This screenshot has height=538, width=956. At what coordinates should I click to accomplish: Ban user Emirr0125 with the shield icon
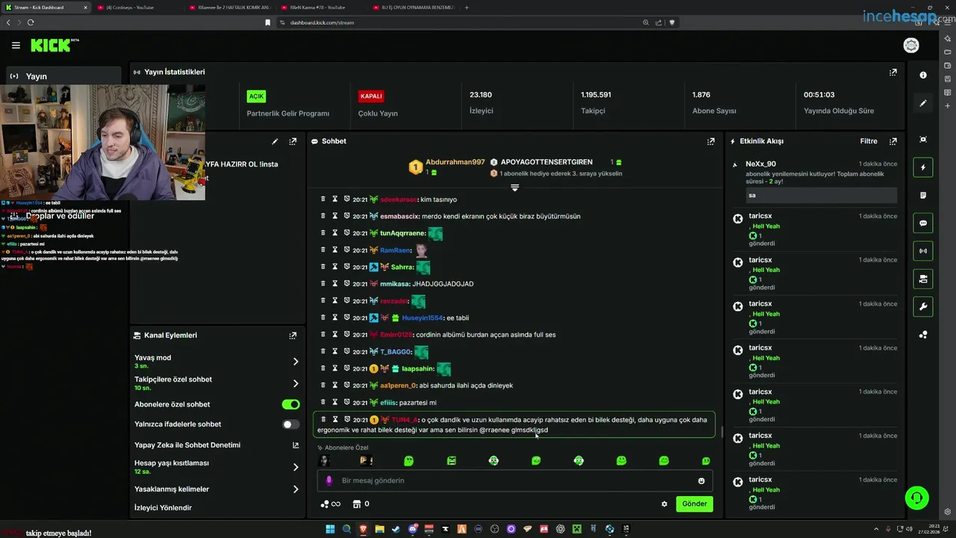[x=347, y=334]
